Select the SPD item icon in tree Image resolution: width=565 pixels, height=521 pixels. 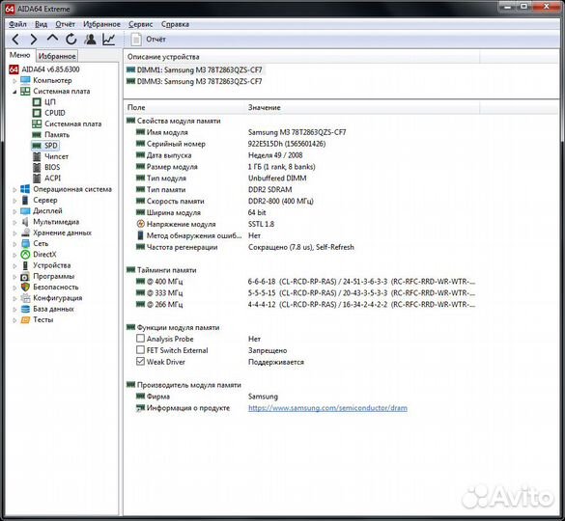point(37,146)
